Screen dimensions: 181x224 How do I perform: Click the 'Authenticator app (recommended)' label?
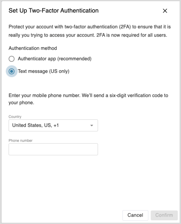[x=54, y=59]
